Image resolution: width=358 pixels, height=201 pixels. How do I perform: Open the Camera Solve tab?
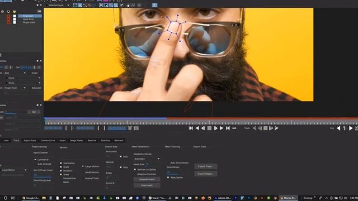pyautogui.click(x=48, y=141)
